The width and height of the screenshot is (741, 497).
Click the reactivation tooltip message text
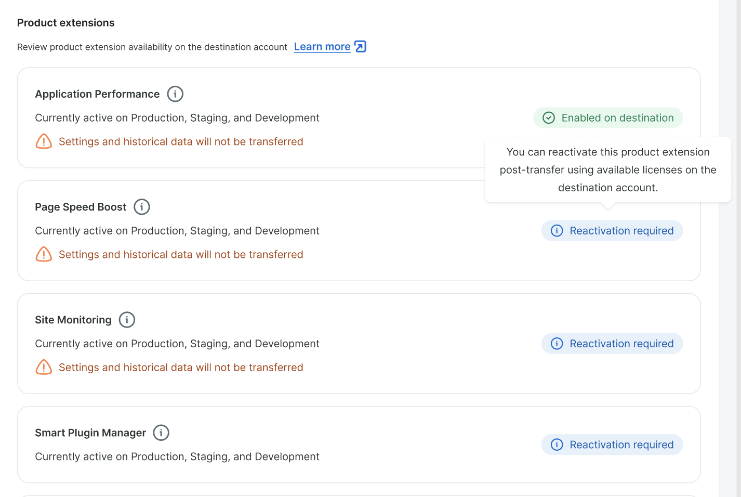point(607,170)
